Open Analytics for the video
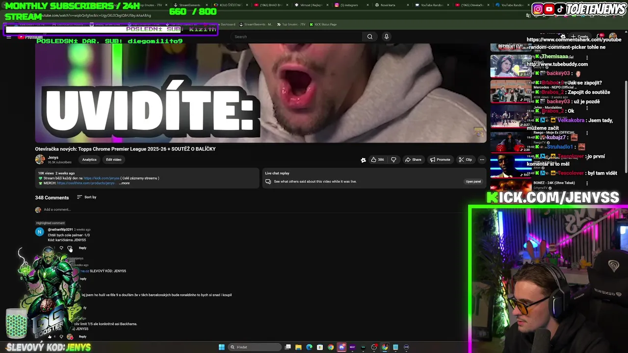628x353 pixels. (x=89, y=159)
